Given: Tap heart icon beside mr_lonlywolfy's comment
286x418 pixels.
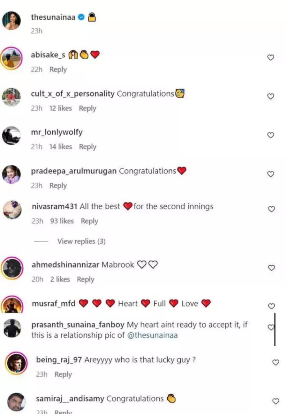Looking at the screenshot, I should tap(270, 135).
